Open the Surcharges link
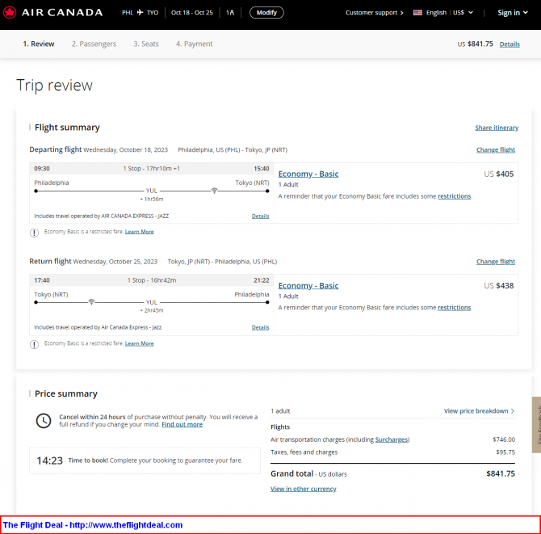The height and width of the screenshot is (534, 541). 392,439
